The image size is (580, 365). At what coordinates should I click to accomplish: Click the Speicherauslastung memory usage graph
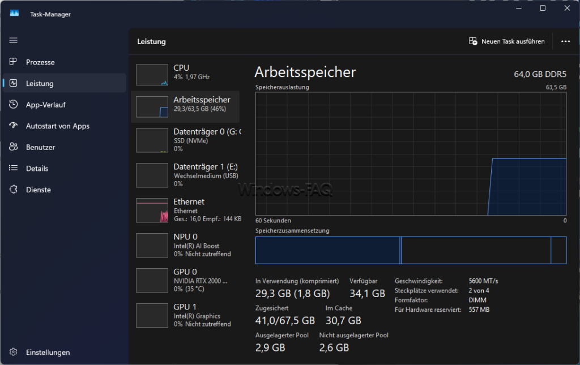tap(411, 154)
